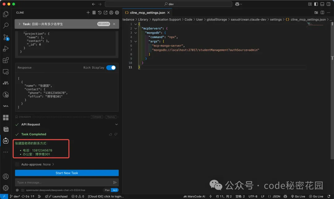Screen dimensions: 334x199
Task: Open Manage gear in activity bar
Action: click(6, 188)
